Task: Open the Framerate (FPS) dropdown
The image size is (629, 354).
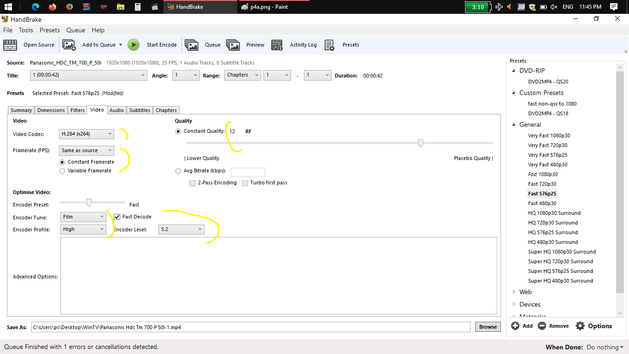Action: [x=87, y=150]
